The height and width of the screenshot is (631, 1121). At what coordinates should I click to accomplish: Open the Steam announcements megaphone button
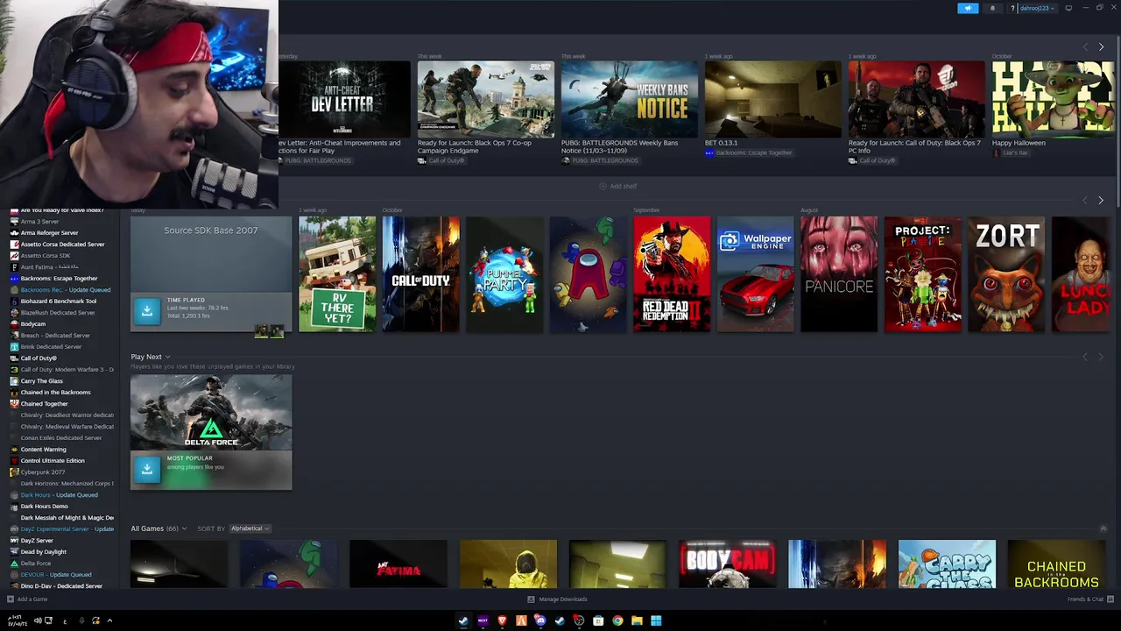(x=968, y=8)
